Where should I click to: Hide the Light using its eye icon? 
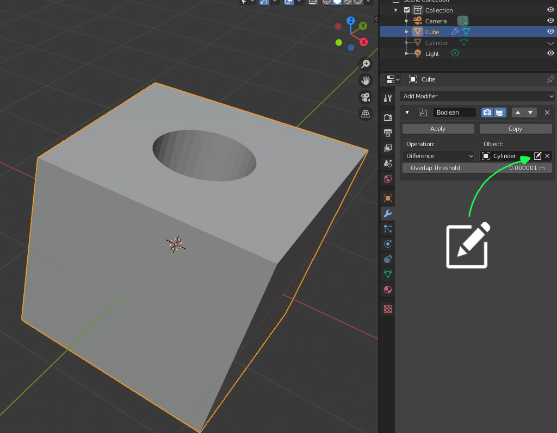550,53
